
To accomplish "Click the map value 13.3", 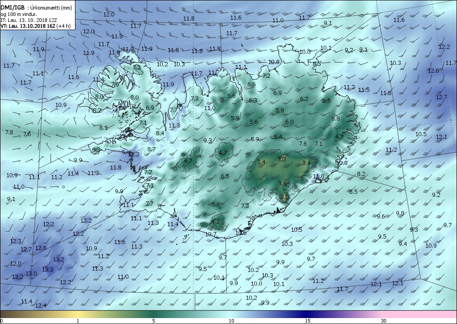I will [48, 270].
